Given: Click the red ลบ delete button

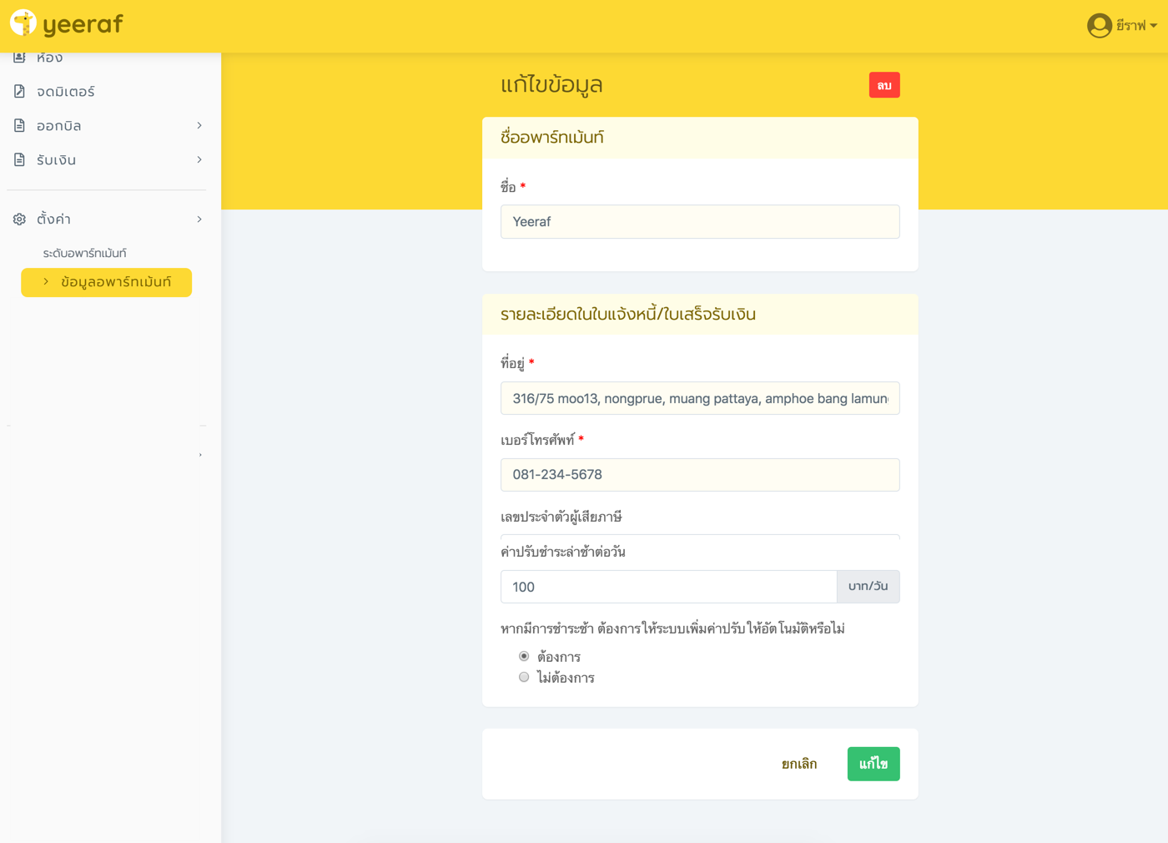Looking at the screenshot, I should (884, 85).
